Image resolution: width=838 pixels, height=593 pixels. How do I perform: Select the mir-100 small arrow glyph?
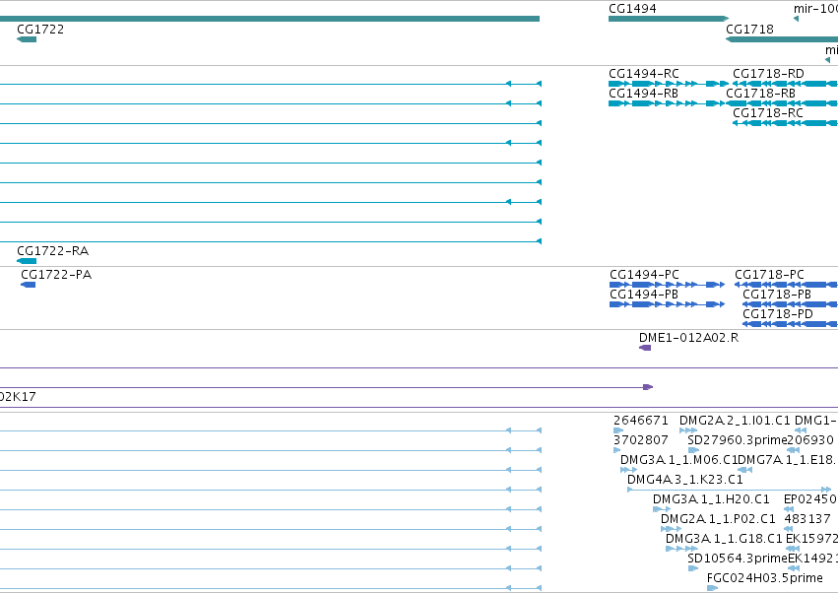pyautogui.click(x=796, y=19)
